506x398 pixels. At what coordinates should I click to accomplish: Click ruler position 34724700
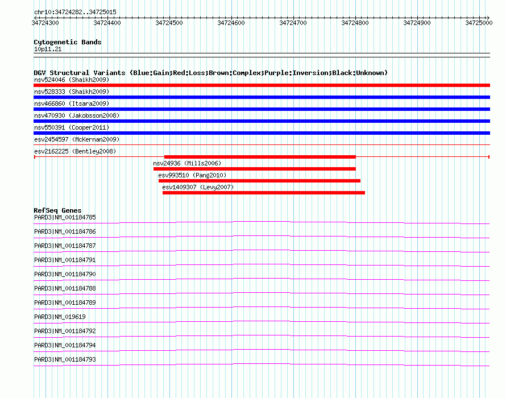pos(293,23)
